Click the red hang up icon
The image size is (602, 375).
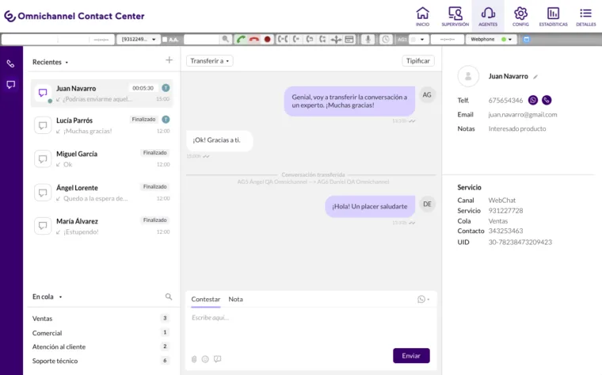click(253, 39)
